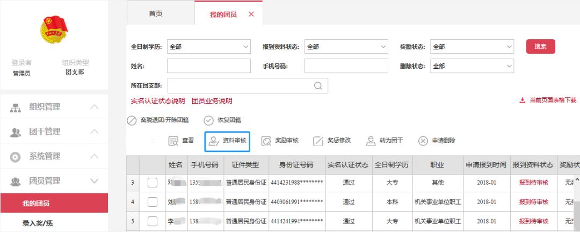Click the 申请删除 circled X icon

click(x=423, y=141)
